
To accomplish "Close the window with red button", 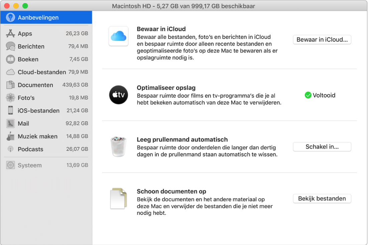I will [x=7, y=6].
